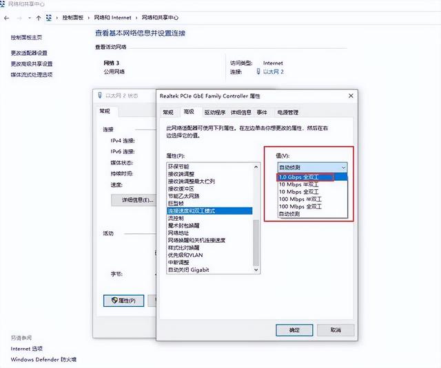The width and height of the screenshot is (441, 368).
Task: Click 详细信息(E)... button in the status window
Action: [x=134, y=200]
